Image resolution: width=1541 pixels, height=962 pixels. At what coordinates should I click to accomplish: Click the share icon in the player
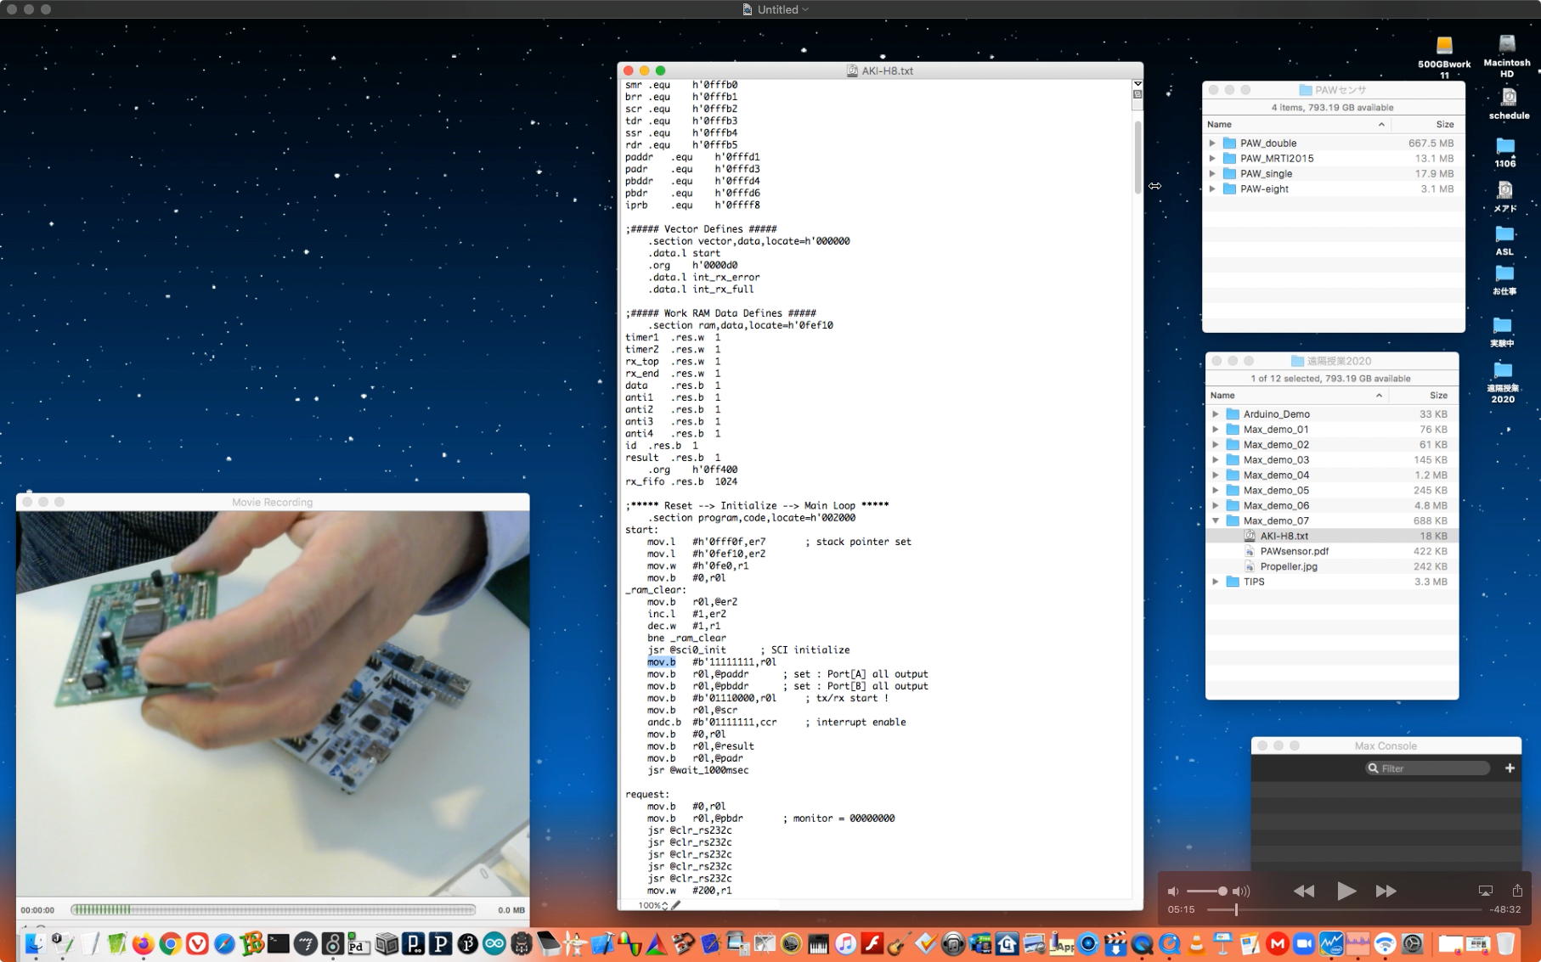(1517, 890)
